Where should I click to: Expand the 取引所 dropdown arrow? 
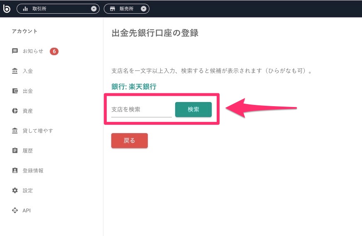click(94, 9)
